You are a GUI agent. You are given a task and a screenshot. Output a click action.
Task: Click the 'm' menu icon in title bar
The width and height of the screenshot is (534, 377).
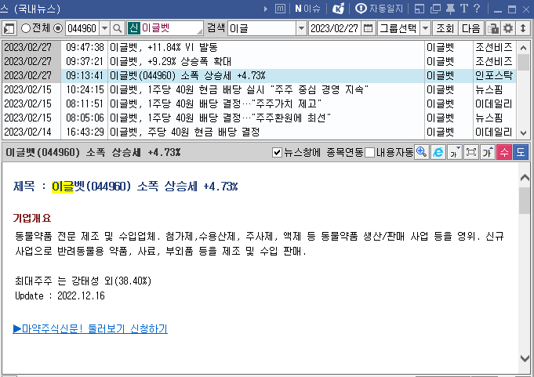280,9
